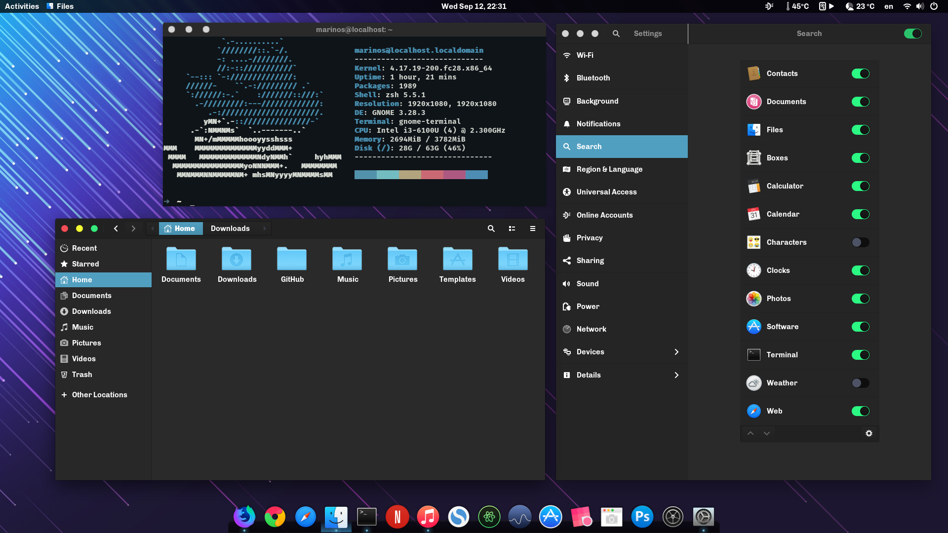Image resolution: width=948 pixels, height=533 pixels.
Task: Toggle Calculator search switch
Action: [x=861, y=186]
